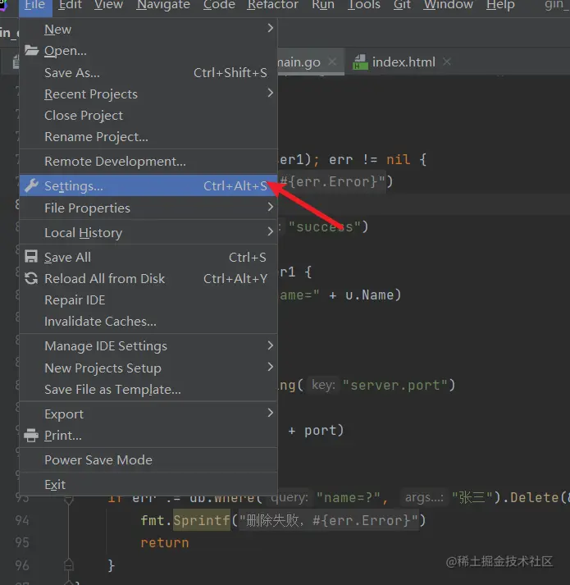Viewport: 570px width, 585px height.
Task: Open the Edit menu
Action: pyautogui.click(x=71, y=5)
